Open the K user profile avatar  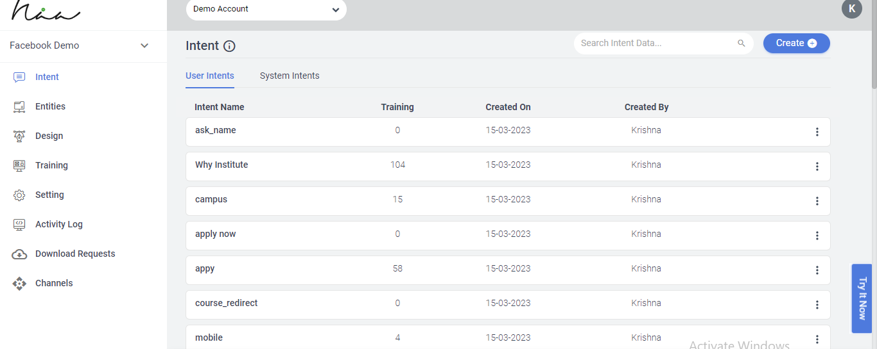(852, 9)
